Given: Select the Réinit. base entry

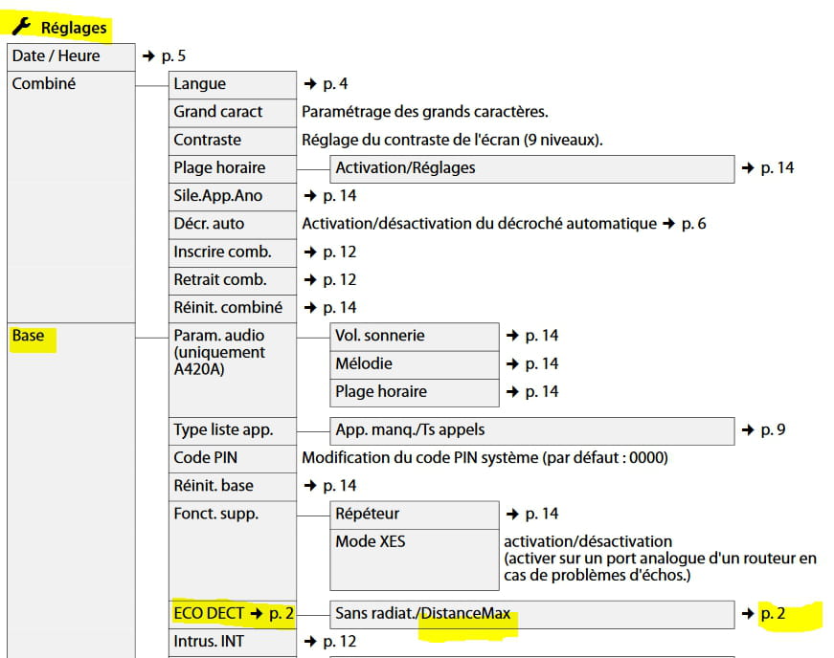Looking at the screenshot, I should [x=233, y=487].
